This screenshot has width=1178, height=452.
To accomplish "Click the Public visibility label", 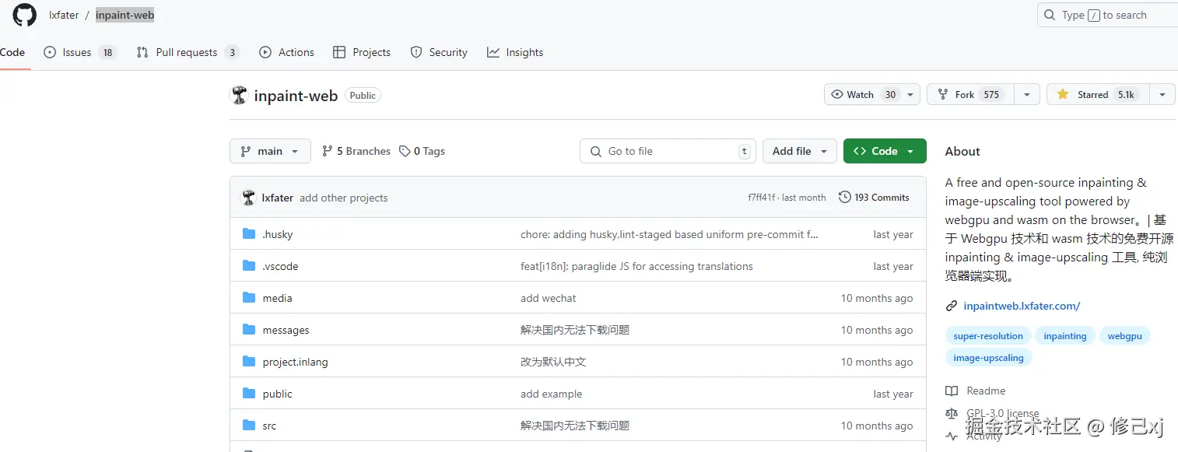I will tap(363, 96).
